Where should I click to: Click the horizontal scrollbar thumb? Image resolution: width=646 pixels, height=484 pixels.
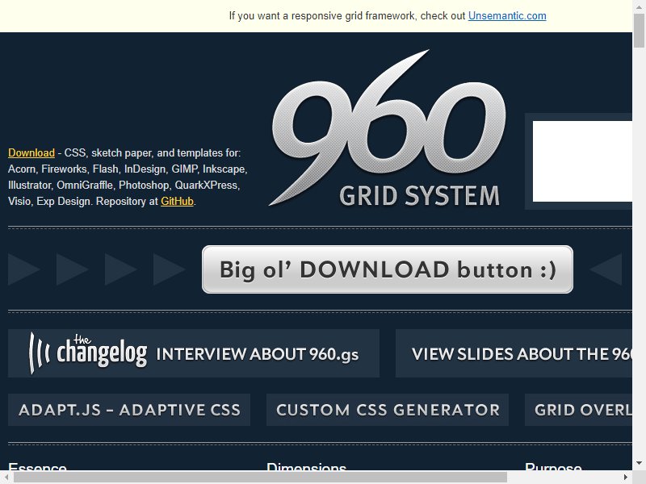260,478
